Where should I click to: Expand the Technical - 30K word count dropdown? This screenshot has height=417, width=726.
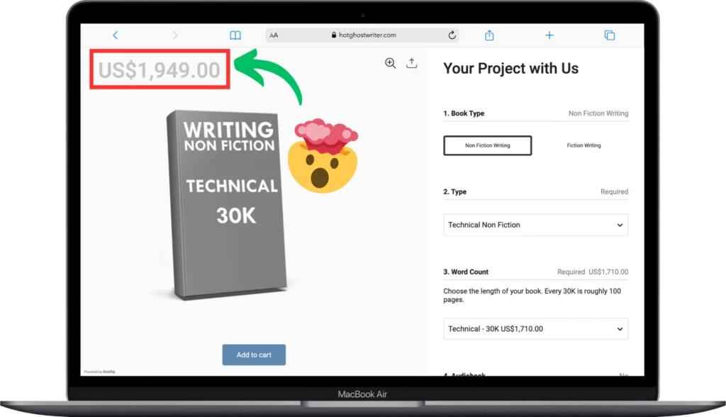536,329
